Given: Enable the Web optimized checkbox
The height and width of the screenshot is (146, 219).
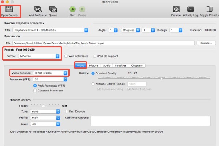Looking at the screenshot, I should point(66,56).
